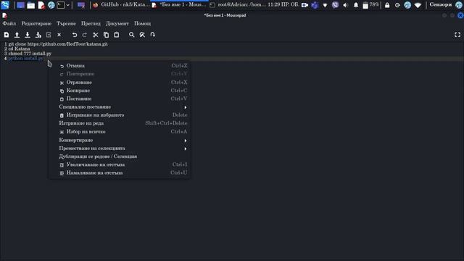
Task: Create a new document from the toolbar
Action: click(7, 35)
